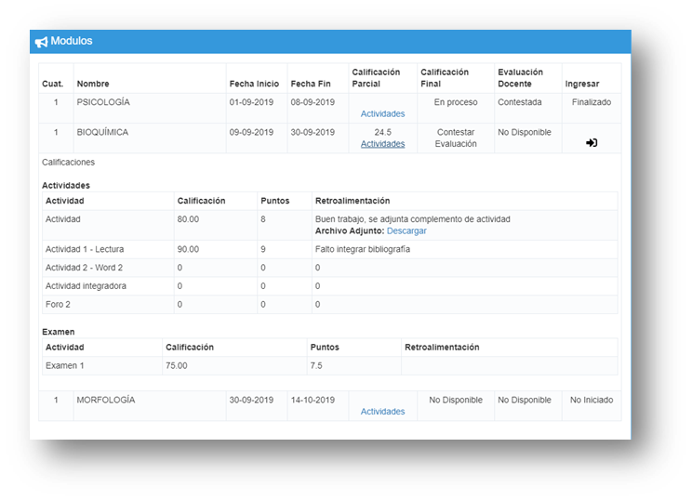Click the megaphone icon beside Modulos

[41, 42]
